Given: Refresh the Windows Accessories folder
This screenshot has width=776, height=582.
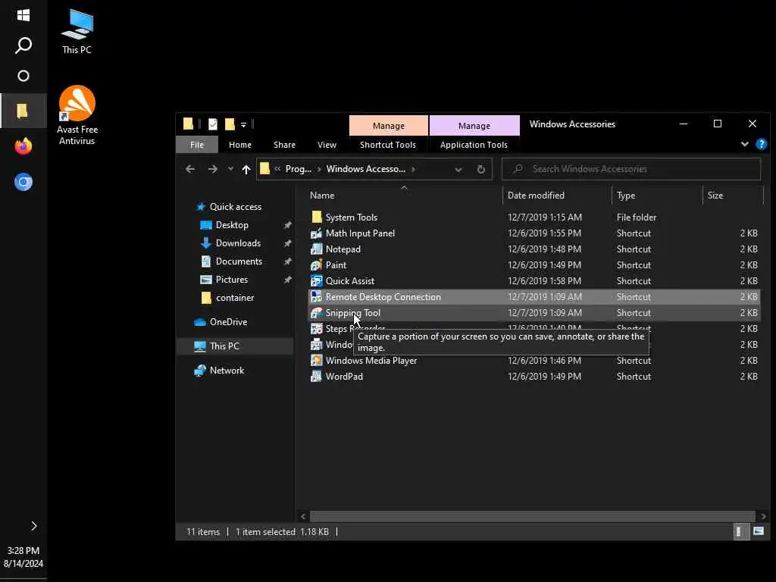Looking at the screenshot, I should [480, 169].
